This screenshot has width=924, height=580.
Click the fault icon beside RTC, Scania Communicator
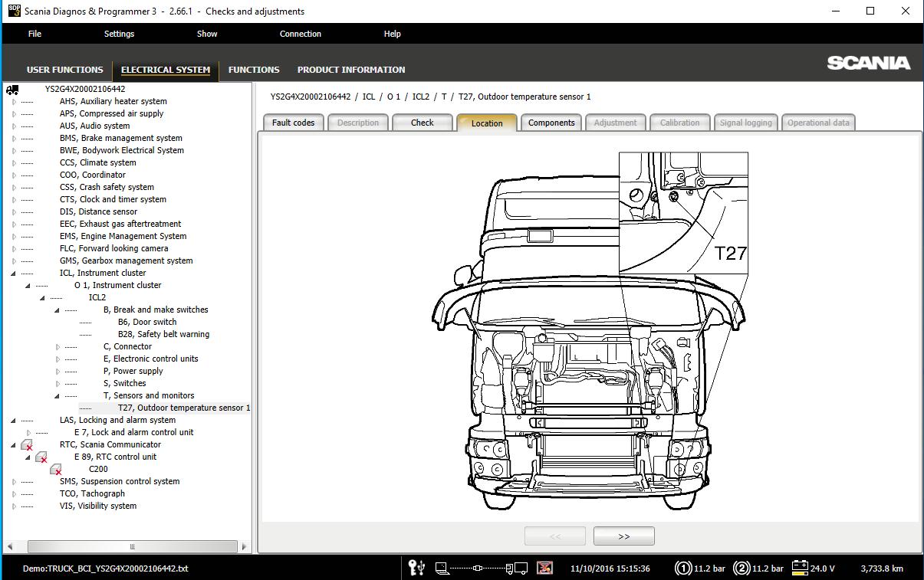[27, 445]
